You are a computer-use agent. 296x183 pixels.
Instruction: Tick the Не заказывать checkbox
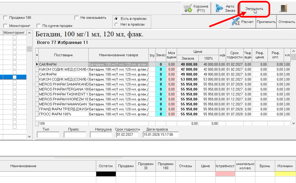click(x=77, y=18)
